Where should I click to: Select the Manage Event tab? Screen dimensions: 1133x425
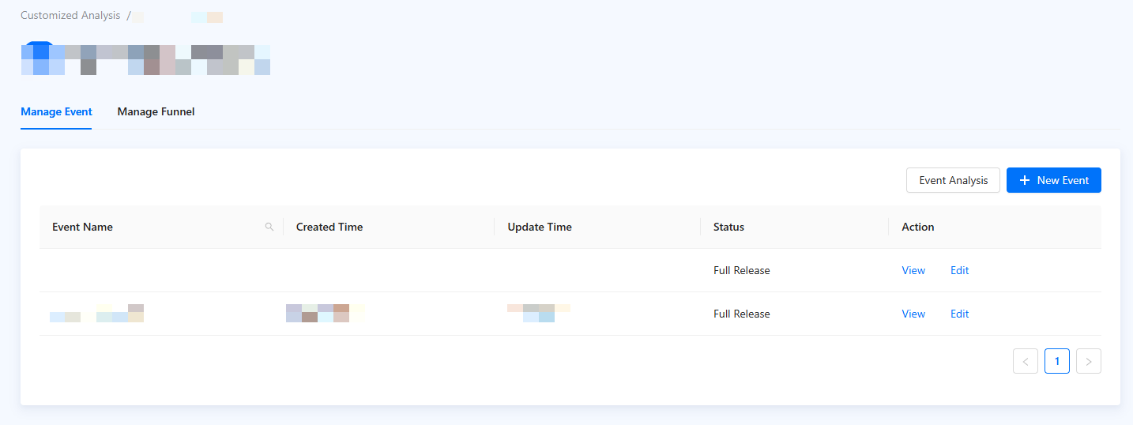tap(56, 111)
